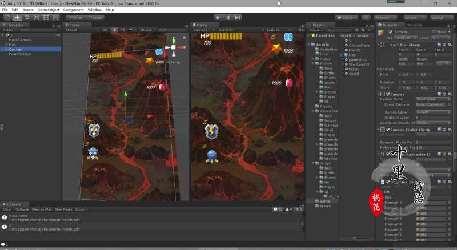This screenshot has height=250, width=457.
Task: Select the Move tool in toolbar
Action: point(17,18)
